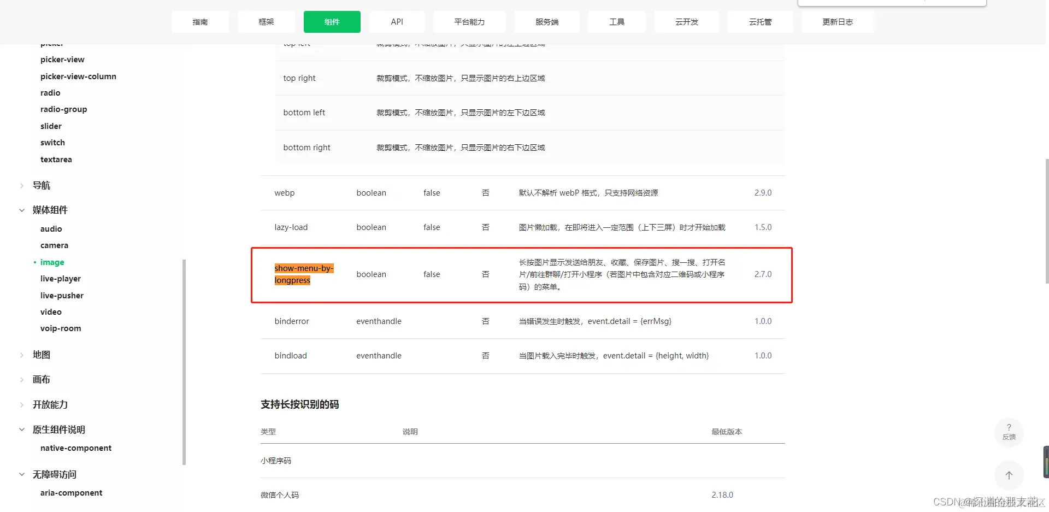Open the live-player component page

click(60, 279)
